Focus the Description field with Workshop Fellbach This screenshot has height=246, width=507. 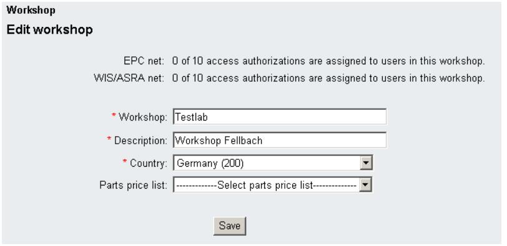click(280, 140)
